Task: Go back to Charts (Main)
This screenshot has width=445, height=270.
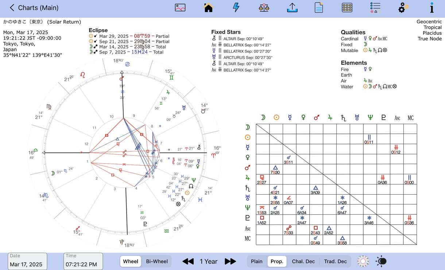Action: [x=34, y=8]
